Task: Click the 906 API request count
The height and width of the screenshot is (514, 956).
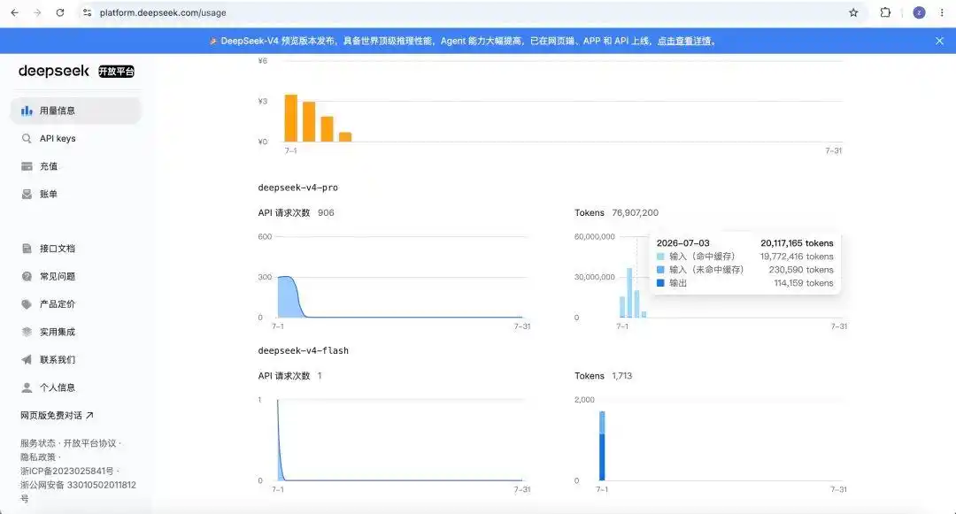Action: point(326,212)
